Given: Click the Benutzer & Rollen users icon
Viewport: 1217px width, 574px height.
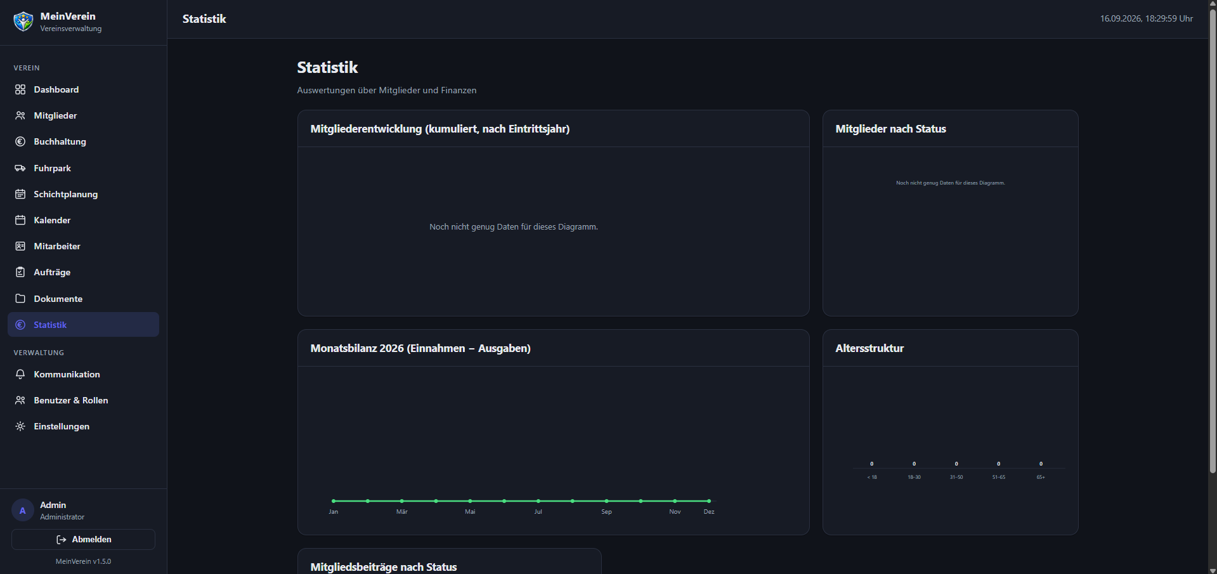Looking at the screenshot, I should click(20, 400).
